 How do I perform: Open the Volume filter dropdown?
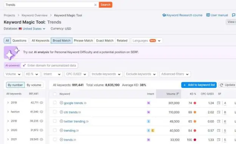[13, 74]
